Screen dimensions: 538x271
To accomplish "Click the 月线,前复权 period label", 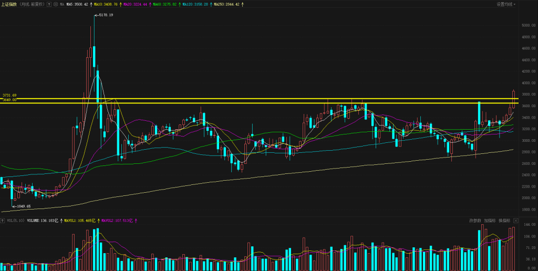I will pos(31,4).
